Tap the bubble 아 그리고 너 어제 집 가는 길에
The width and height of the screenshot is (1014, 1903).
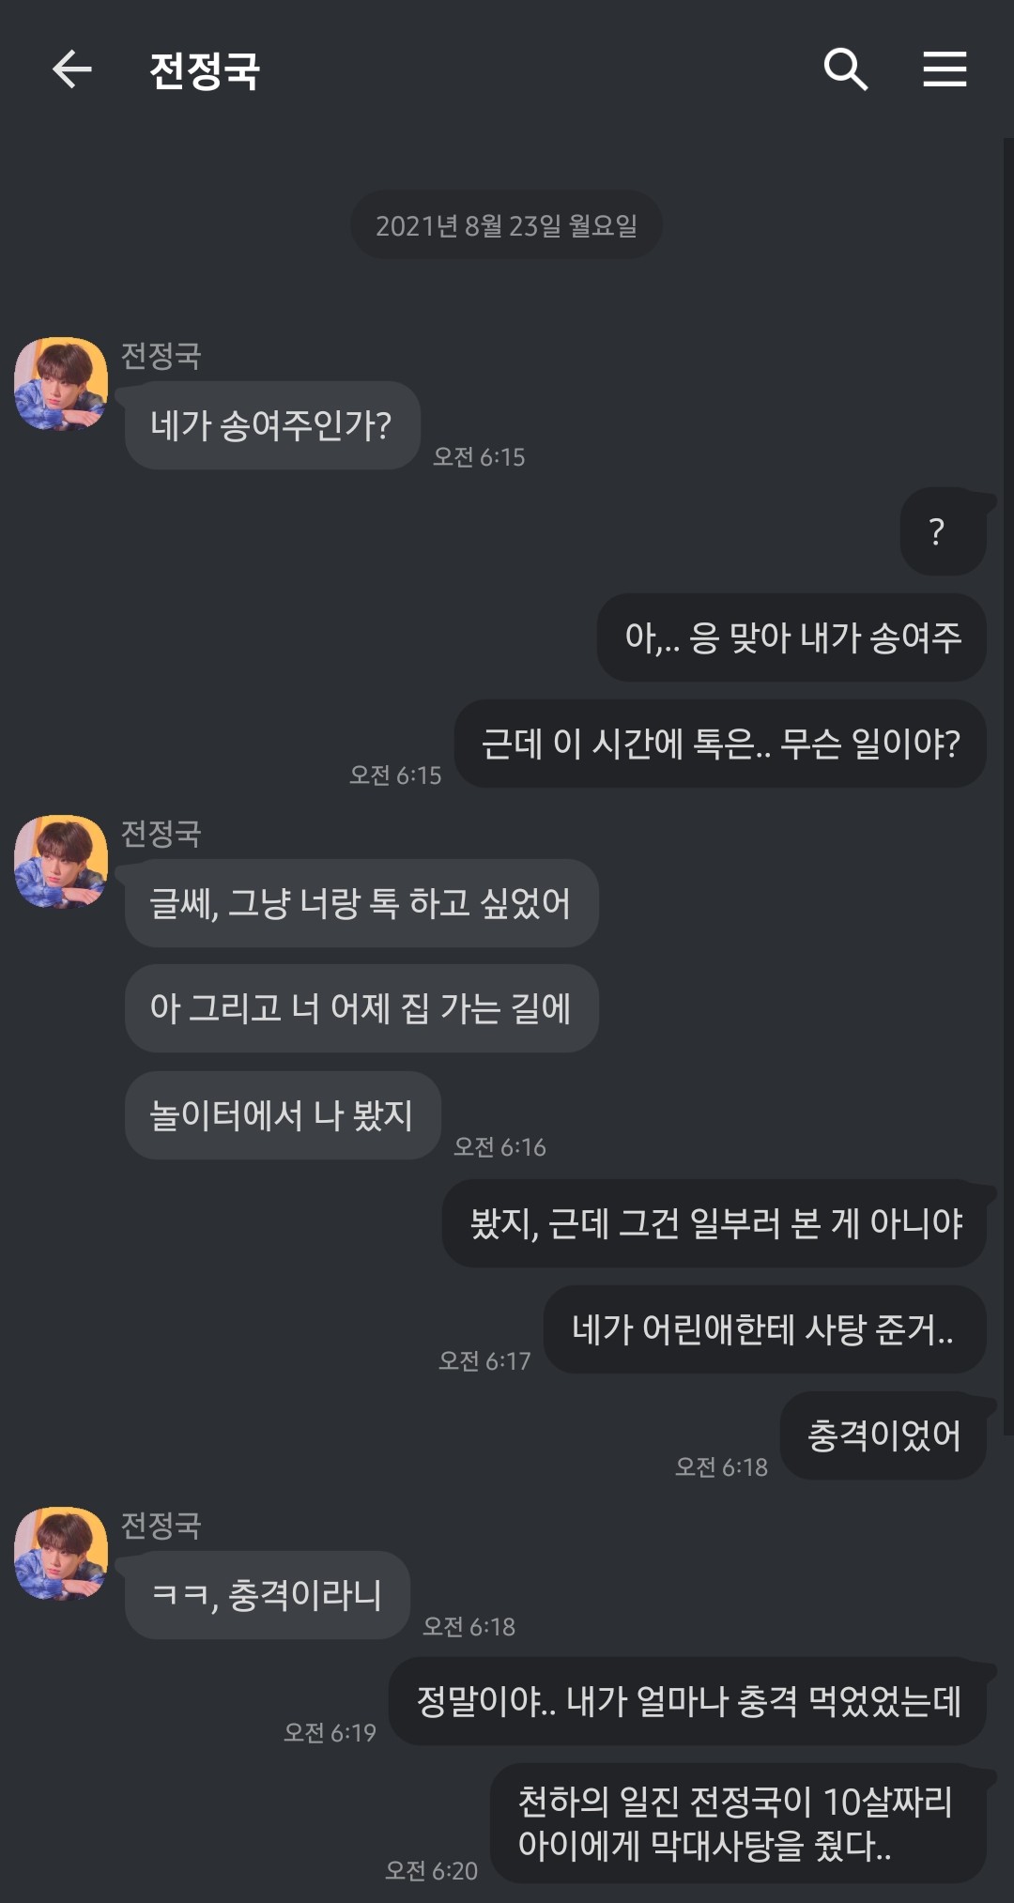[361, 1008]
